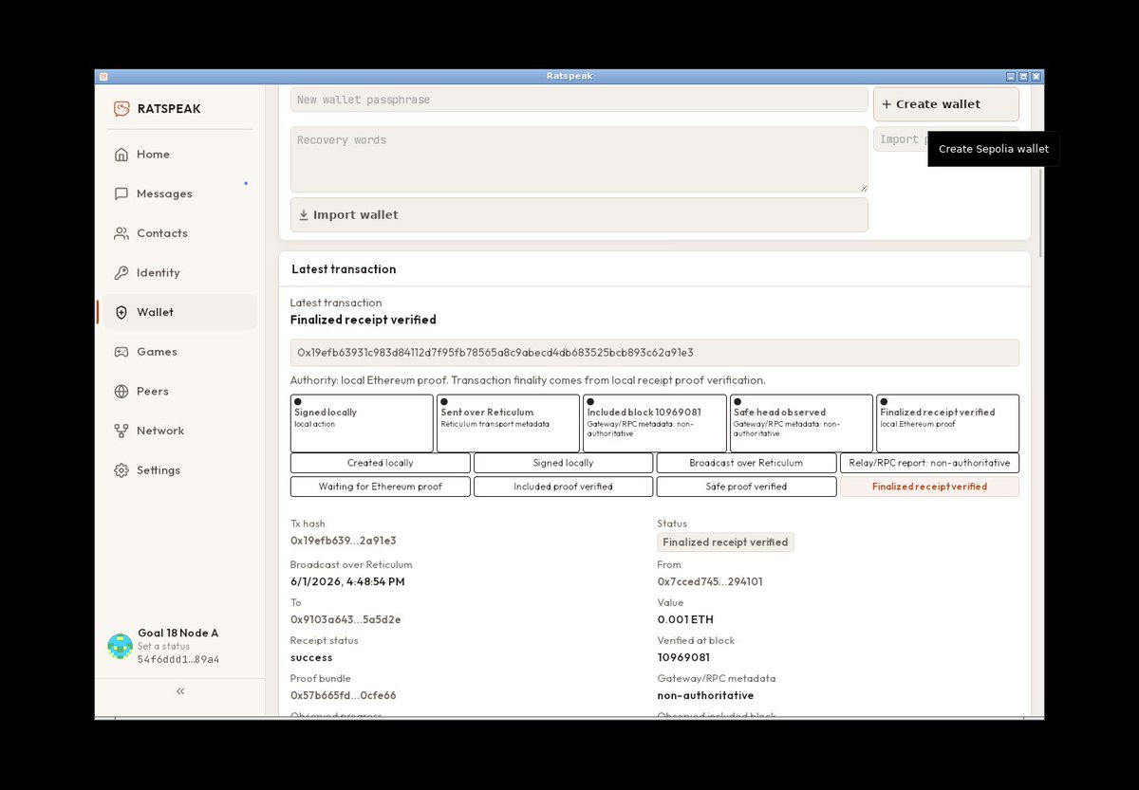Open Games section label
The width and height of the screenshot is (1139, 790).
pyautogui.click(x=157, y=352)
